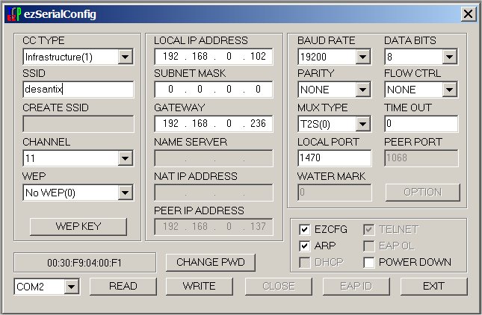Click the NAT IP ADDRESS field
Image resolution: width=482 pixels, height=315 pixels.
click(x=214, y=193)
